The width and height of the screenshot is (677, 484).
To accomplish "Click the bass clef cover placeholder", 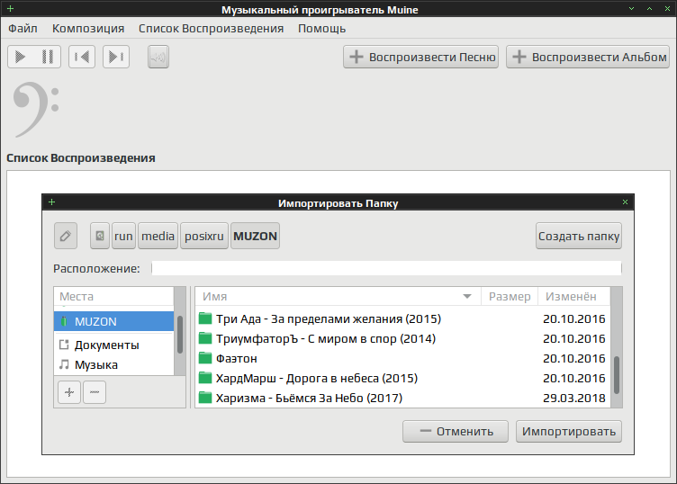I will 36,110.
